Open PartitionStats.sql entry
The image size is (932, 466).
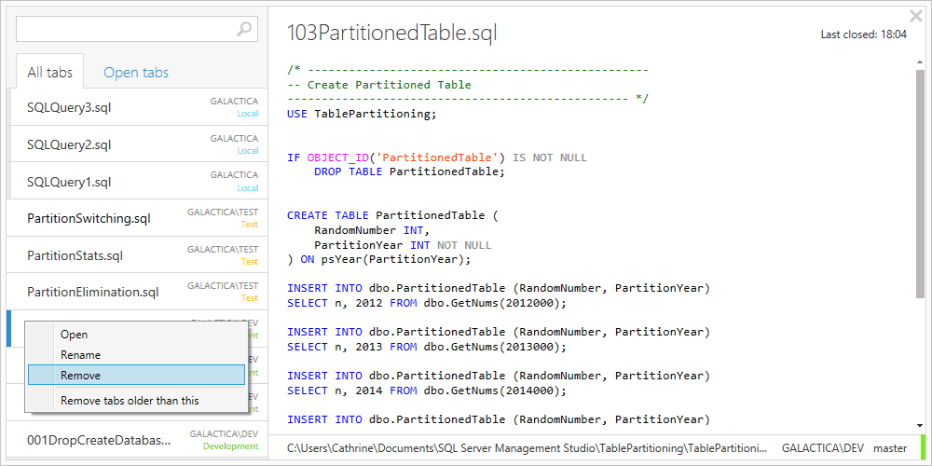coord(75,255)
